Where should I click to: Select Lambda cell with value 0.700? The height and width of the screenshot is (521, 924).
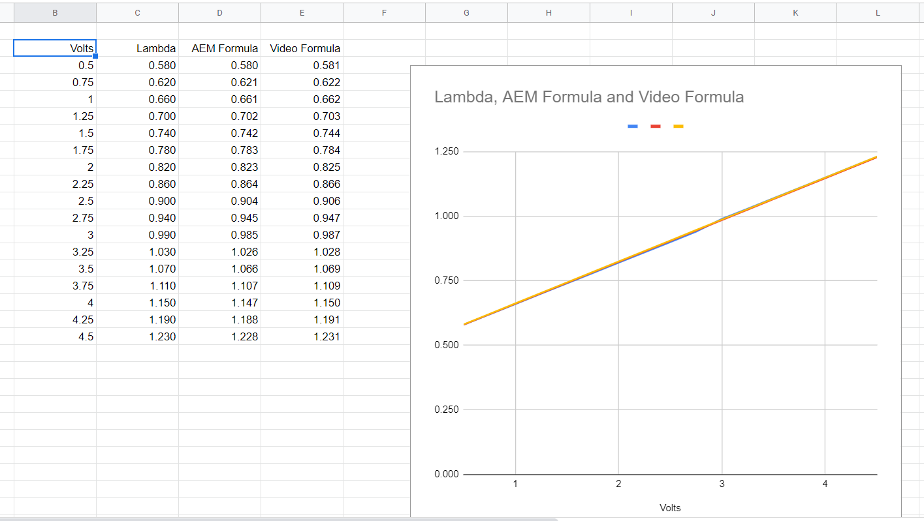(x=137, y=116)
